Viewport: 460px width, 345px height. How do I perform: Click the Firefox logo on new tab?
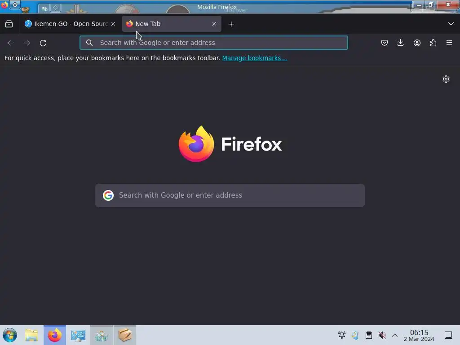click(x=230, y=144)
